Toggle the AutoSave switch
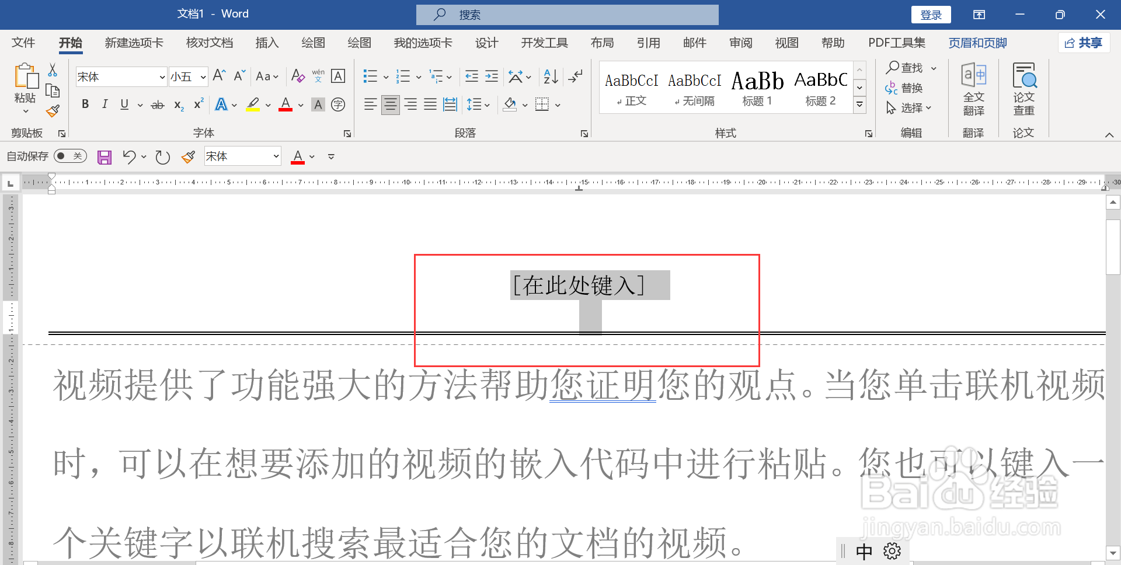The height and width of the screenshot is (565, 1121). click(x=70, y=156)
